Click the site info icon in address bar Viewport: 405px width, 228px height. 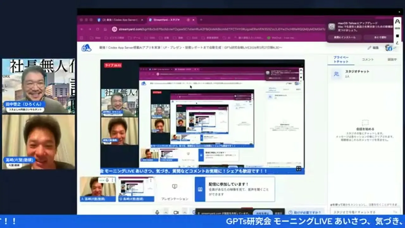[115, 29]
